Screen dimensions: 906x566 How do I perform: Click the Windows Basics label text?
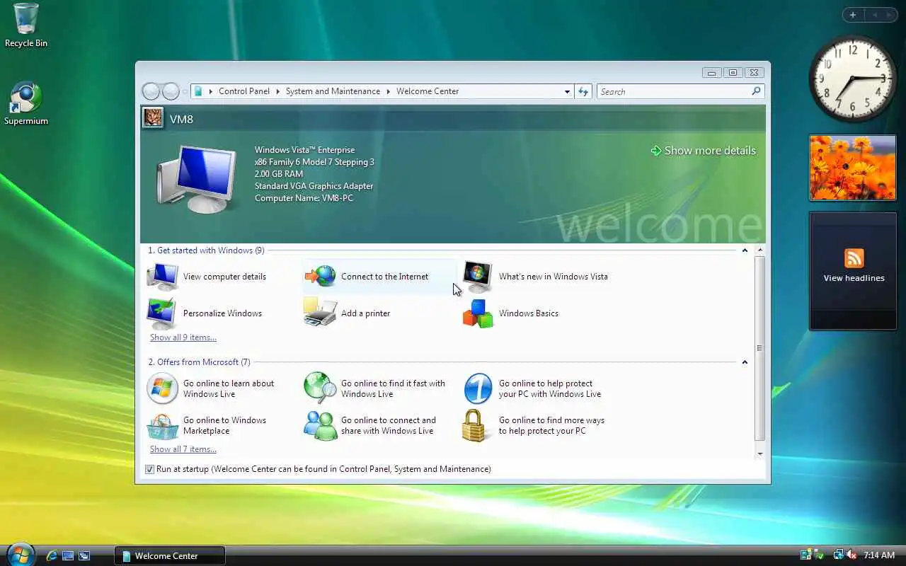[529, 313]
